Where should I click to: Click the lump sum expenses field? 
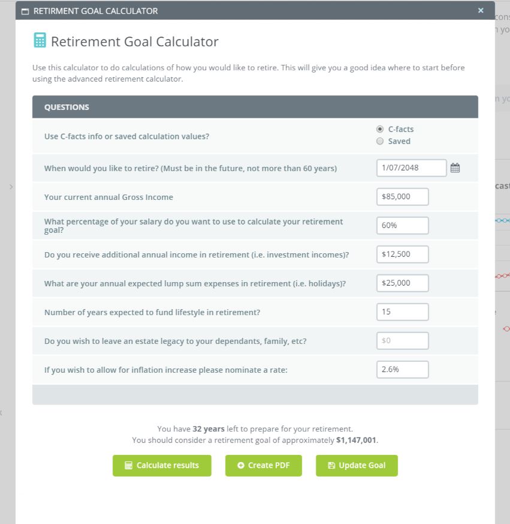click(x=403, y=283)
